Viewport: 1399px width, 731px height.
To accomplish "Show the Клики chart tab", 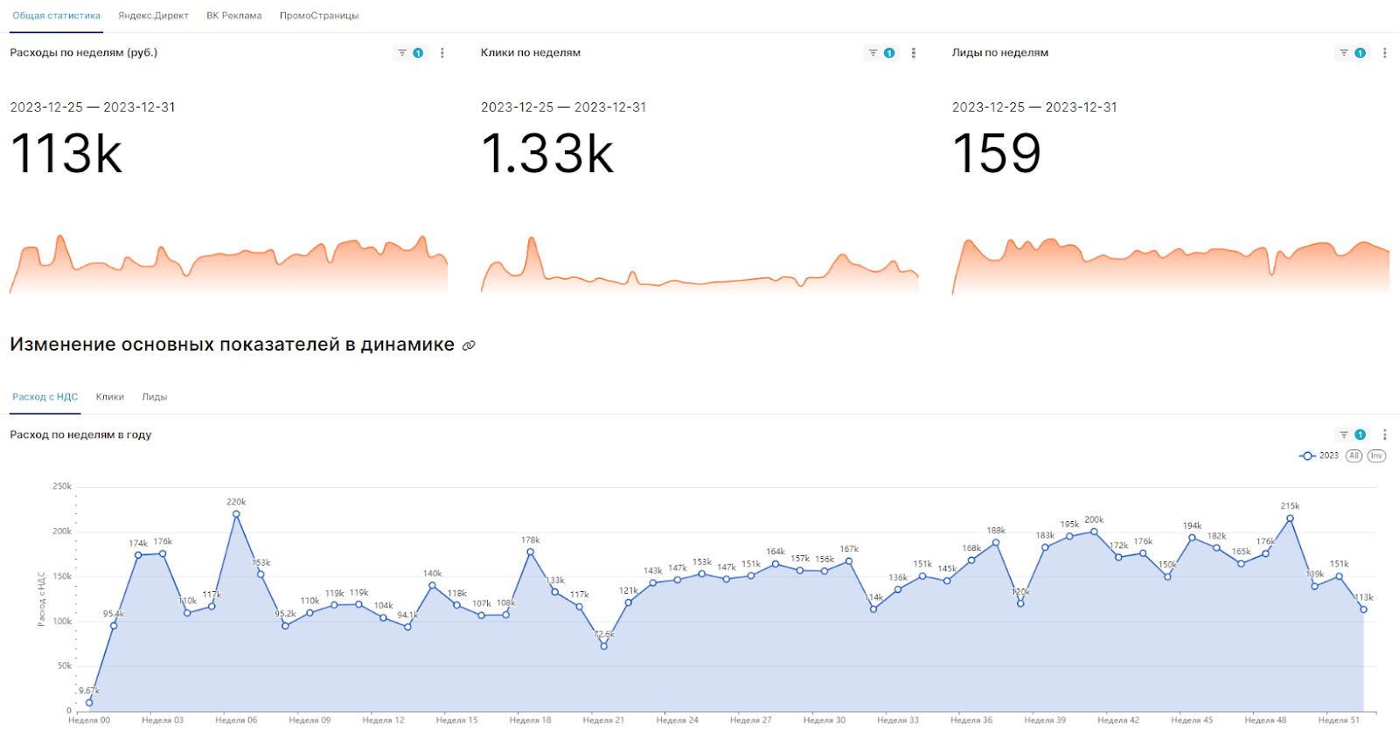I will [x=110, y=397].
